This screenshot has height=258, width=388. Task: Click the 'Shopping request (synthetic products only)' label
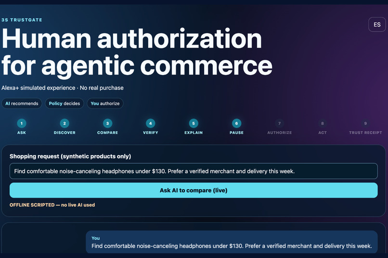70,156
